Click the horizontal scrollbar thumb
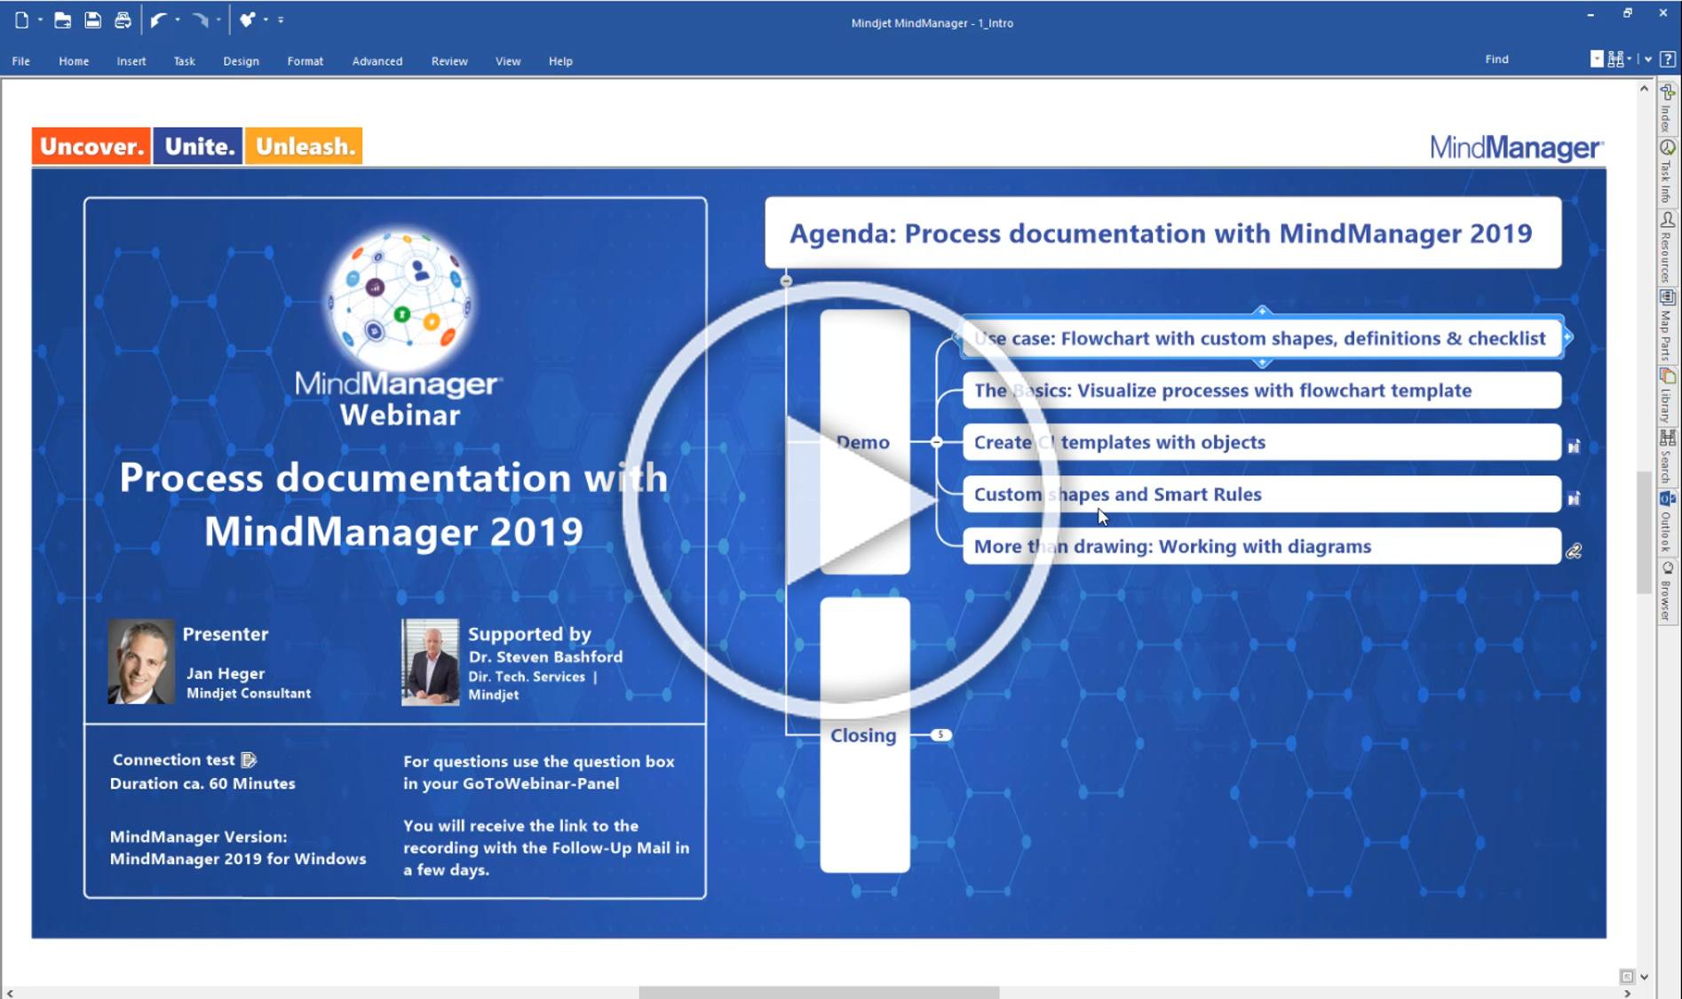 point(819,992)
